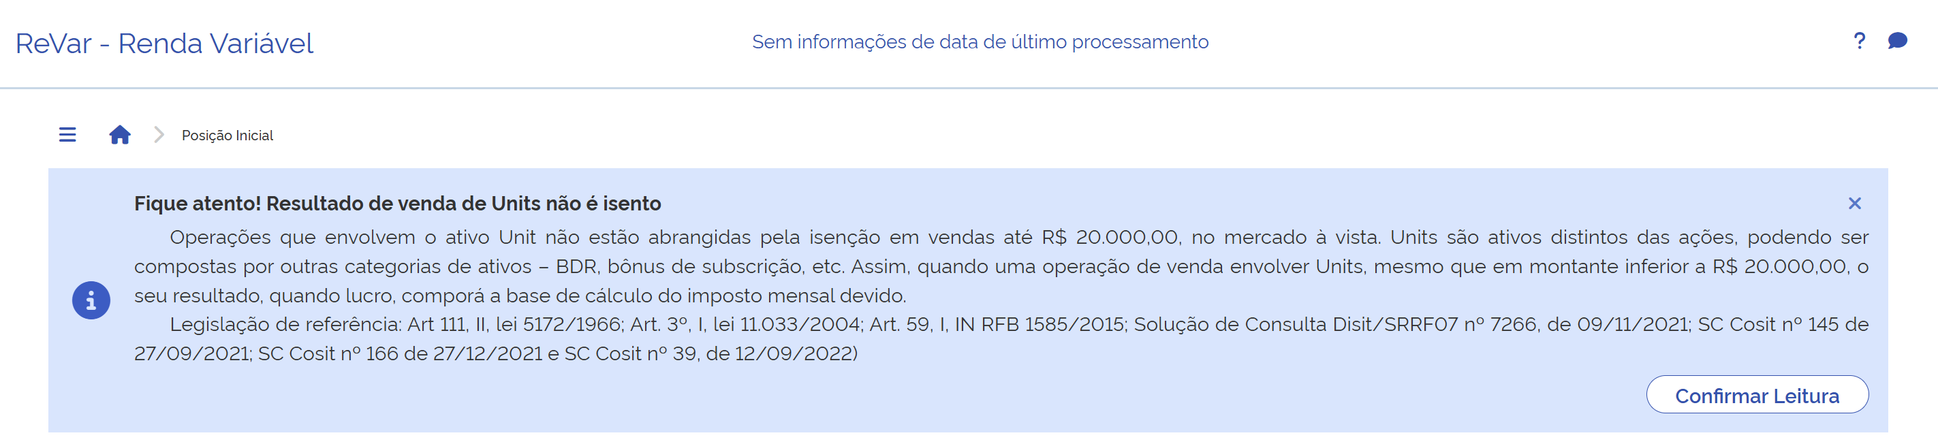The width and height of the screenshot is (1938, 444).
Task: Click the último processamento status text
Action: 980,42
